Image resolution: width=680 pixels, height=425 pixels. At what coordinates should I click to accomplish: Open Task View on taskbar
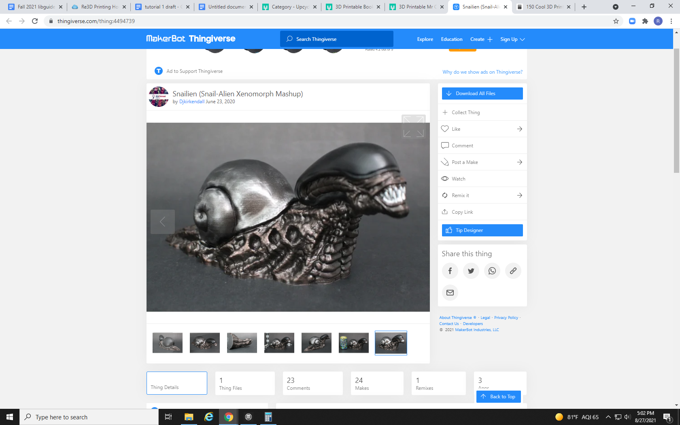click(x=168, y=417)
